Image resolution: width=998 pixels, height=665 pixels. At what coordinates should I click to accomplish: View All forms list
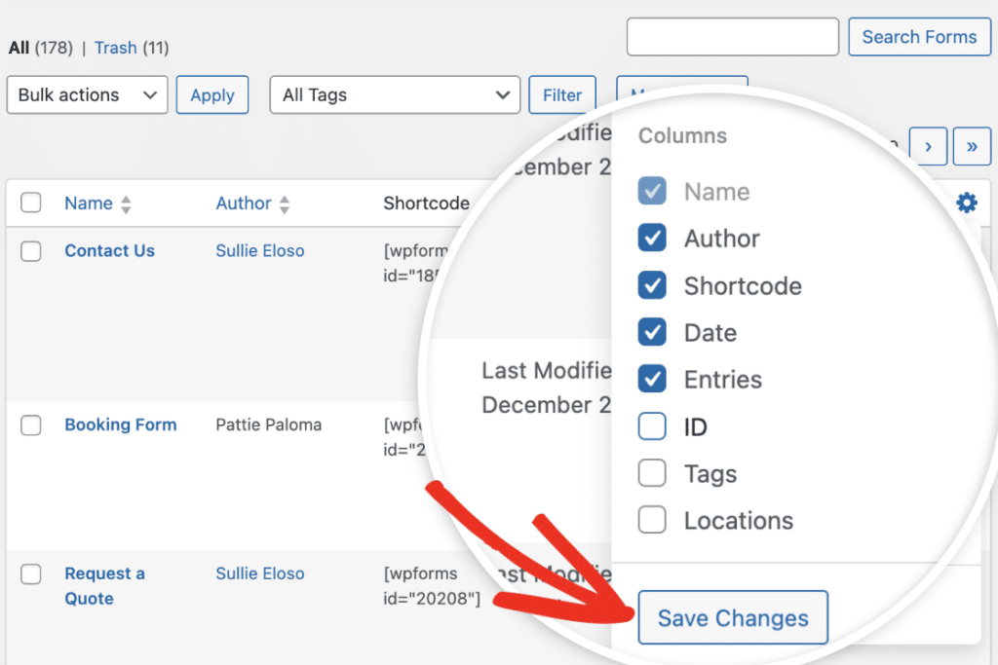(17, 47)
